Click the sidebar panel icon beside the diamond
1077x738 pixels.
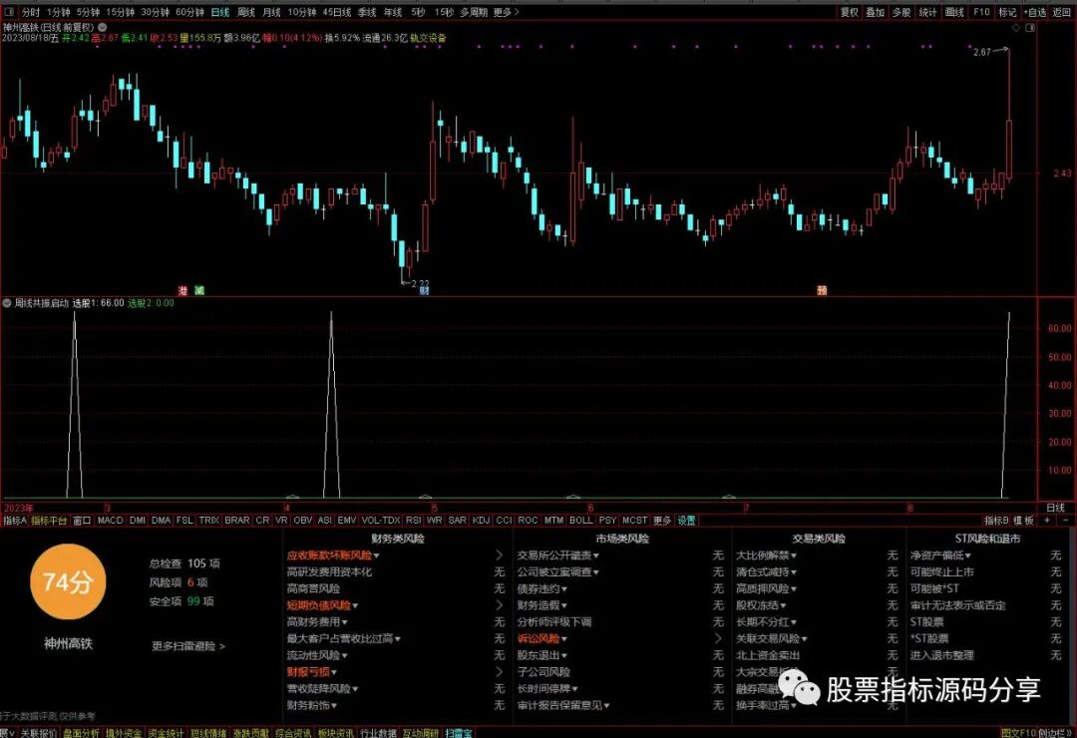coord(1029,28)
